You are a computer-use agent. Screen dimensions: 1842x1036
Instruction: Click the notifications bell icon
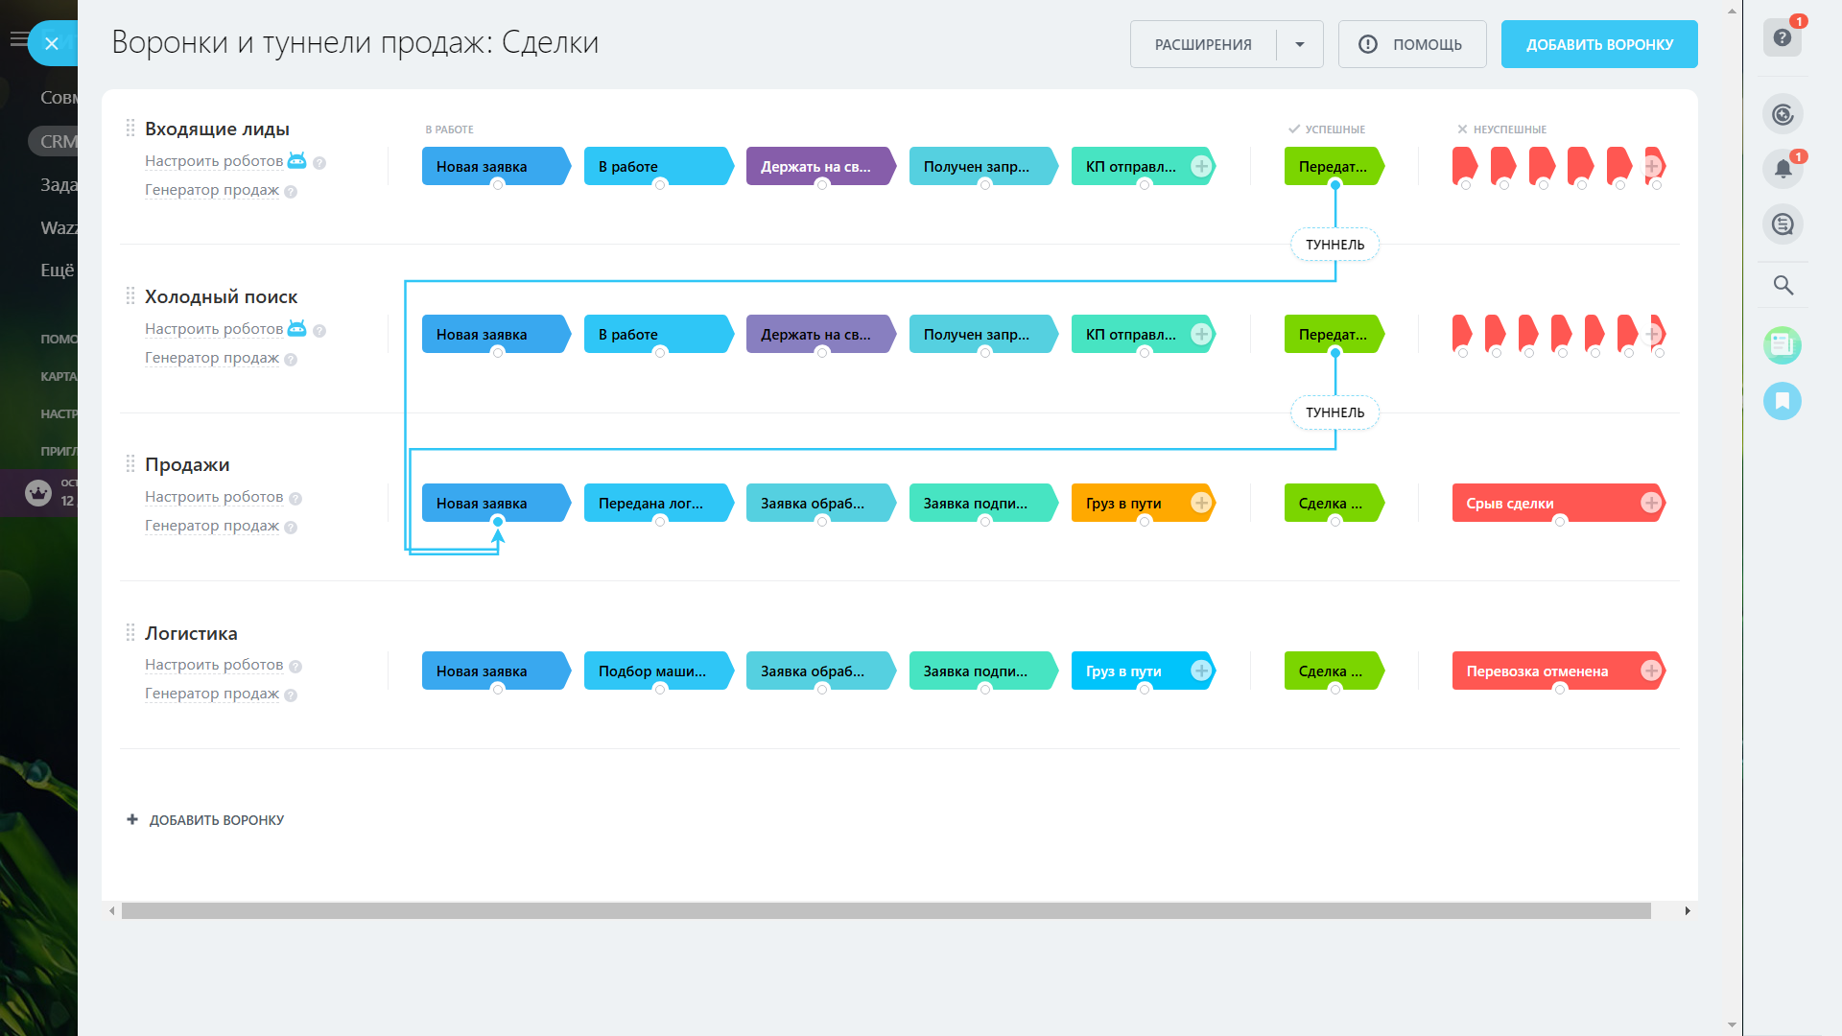tap(1783, 169)
